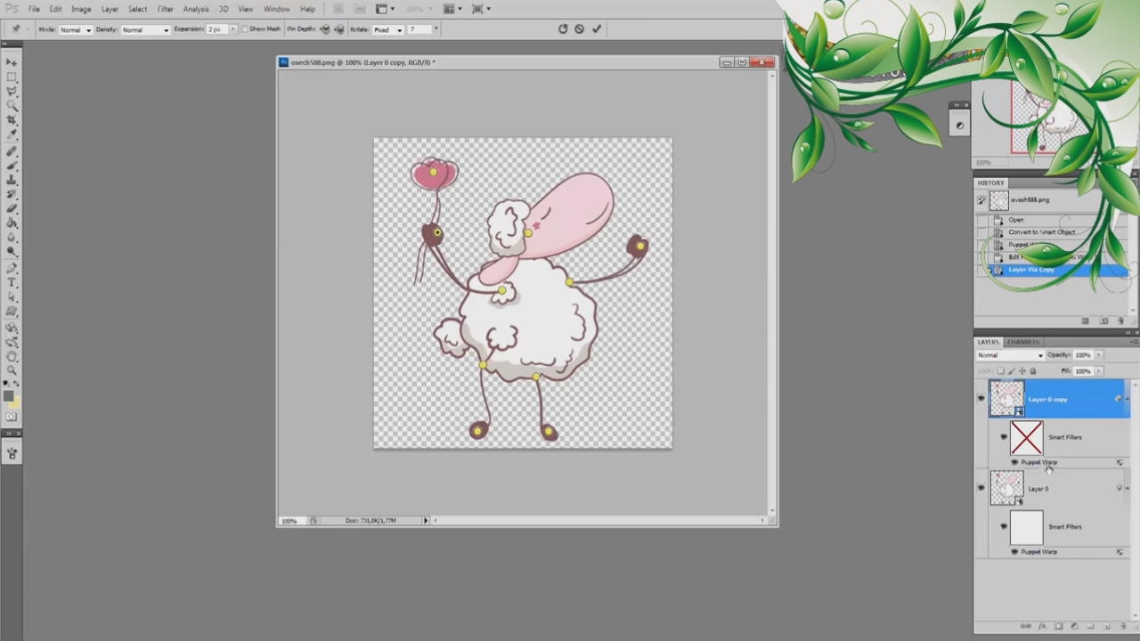Select the Spot Healing Brush tool
Screen dimensions: 1140x641
(12, 151)
